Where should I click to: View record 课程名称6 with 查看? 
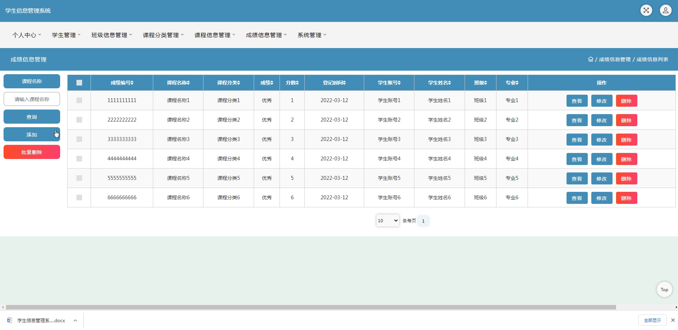[x=577, y=198]
